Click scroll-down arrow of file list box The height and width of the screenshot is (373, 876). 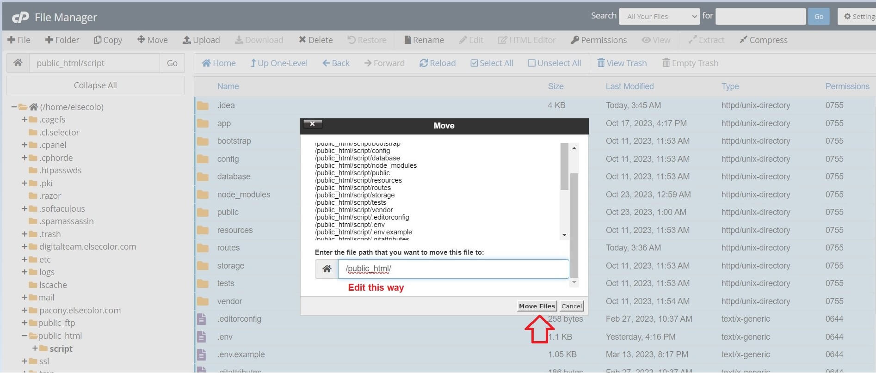pos(564,235)
